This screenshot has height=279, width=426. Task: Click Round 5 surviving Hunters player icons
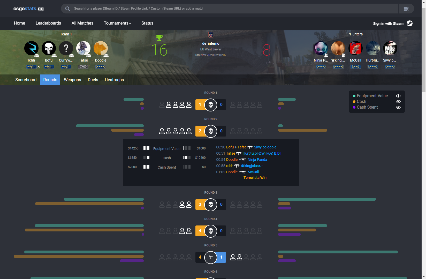(236, 257)
